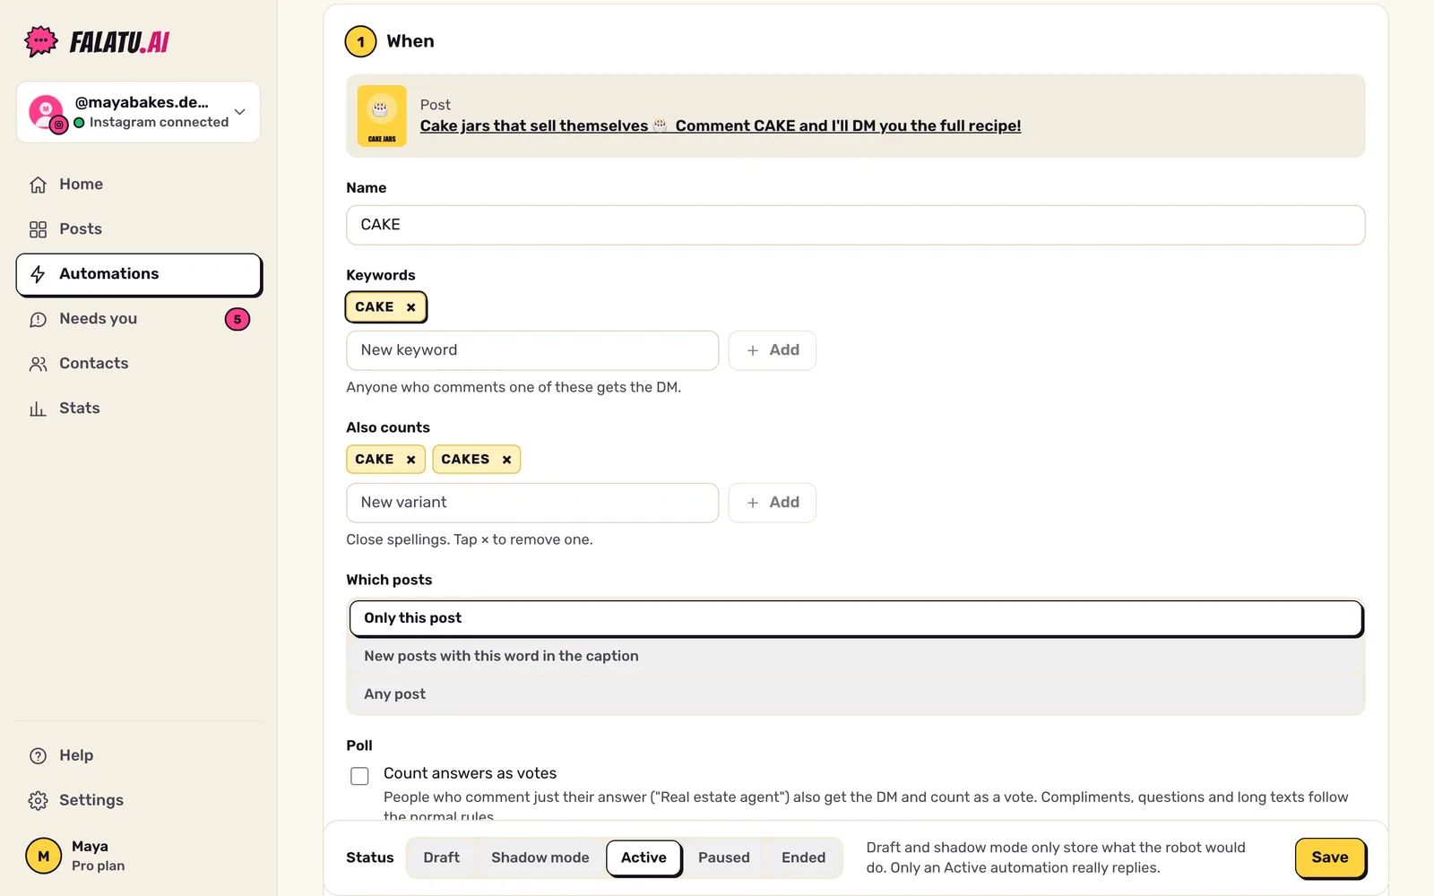Click the Pro plan label

tap(99, 866)
